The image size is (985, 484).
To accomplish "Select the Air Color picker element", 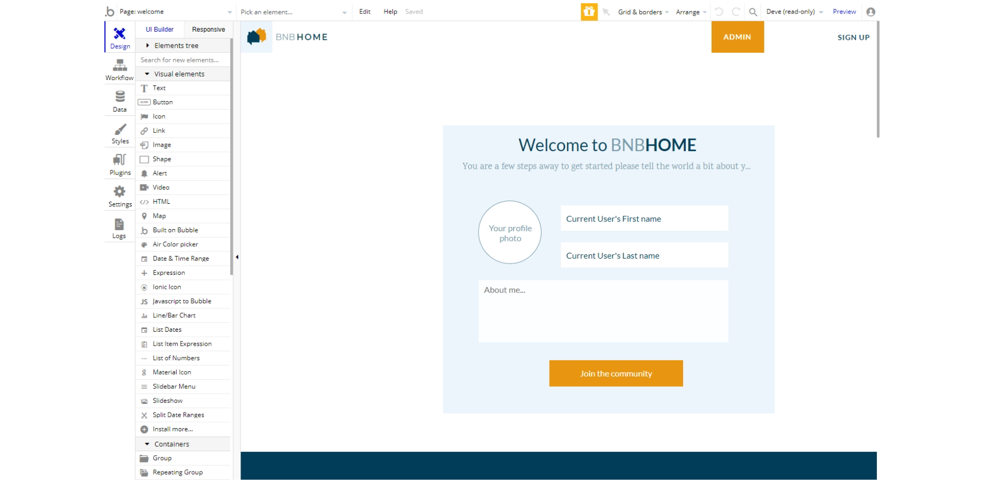I will pos(183,245).
